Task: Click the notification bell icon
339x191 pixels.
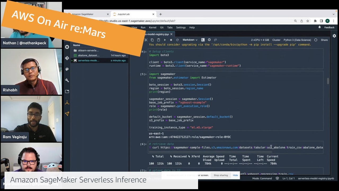Action: point(320,27)
